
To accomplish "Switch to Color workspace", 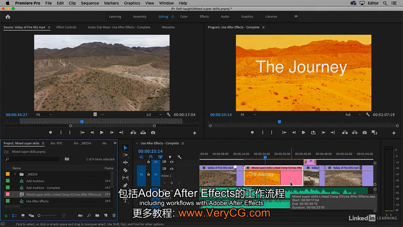I will tap(184, 16).
